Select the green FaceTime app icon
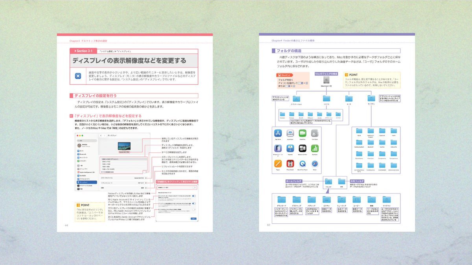This screenshot has width=472, height=265. (x=302, y=133)
